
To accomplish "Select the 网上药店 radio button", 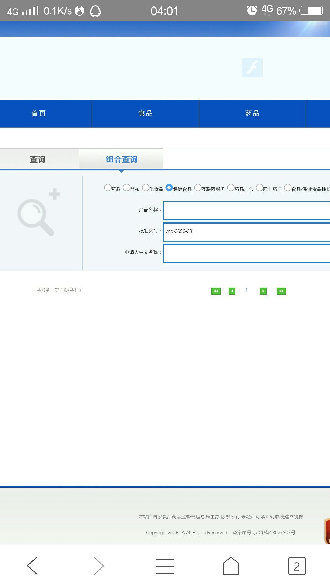I will [259, 187].
